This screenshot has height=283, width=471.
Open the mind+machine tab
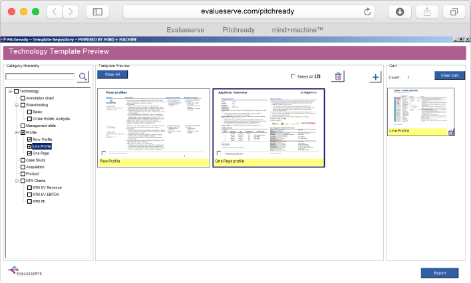[297, 30]
